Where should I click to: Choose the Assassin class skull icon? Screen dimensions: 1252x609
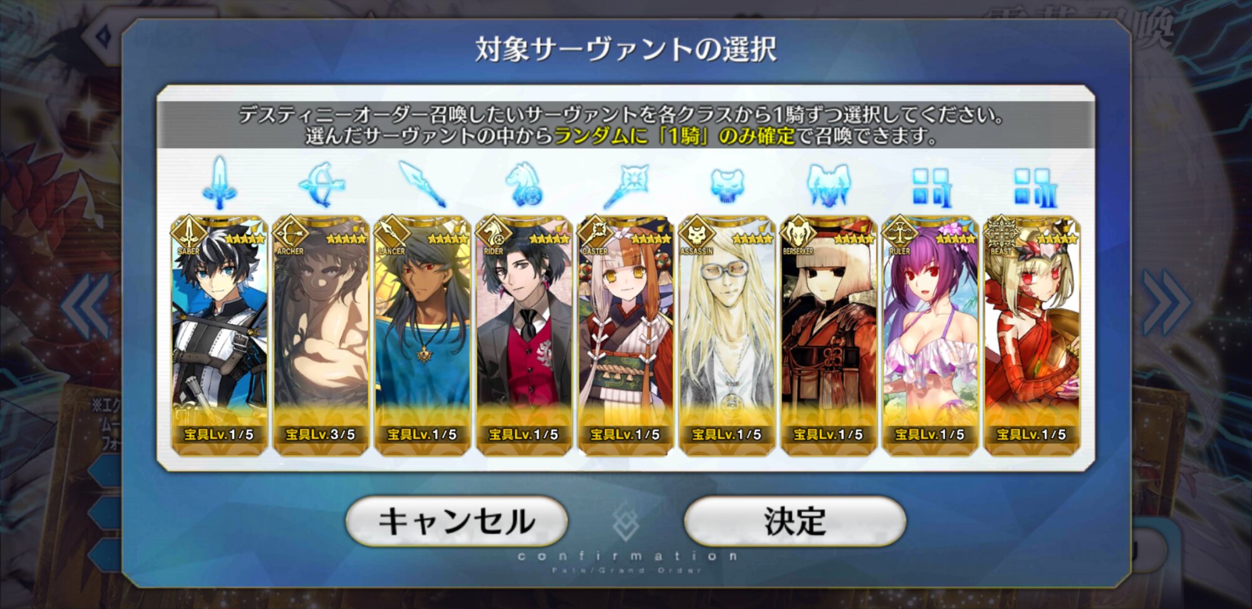tap(727, 186)
